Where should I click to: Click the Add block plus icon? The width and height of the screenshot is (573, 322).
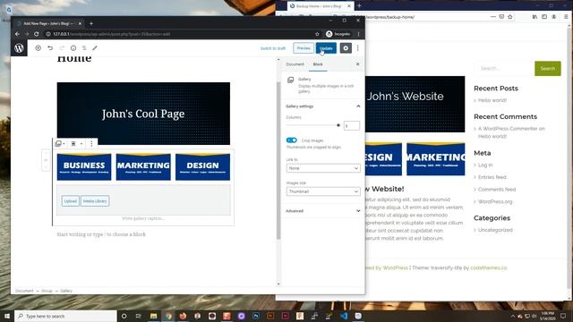pos(38,48)
